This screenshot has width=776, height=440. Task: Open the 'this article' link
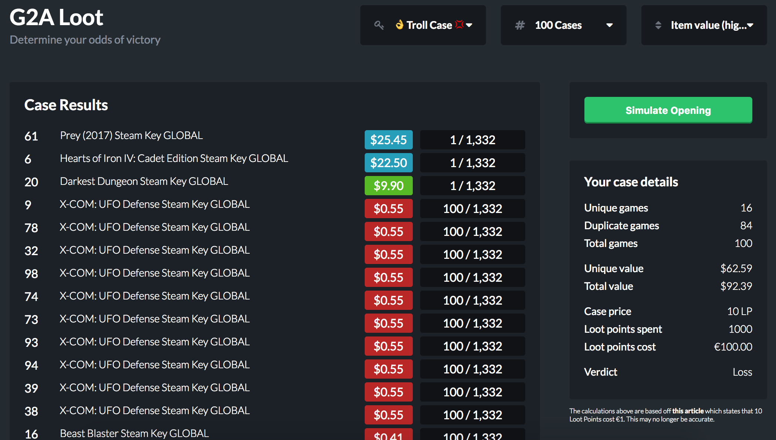click(688, 411)
